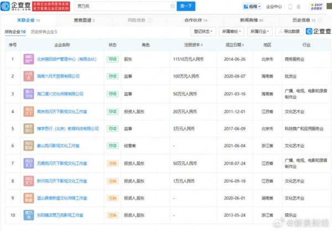Click the logo tile of 无锡亮闪天下影视文化工作室

click(x=29, y=163)
